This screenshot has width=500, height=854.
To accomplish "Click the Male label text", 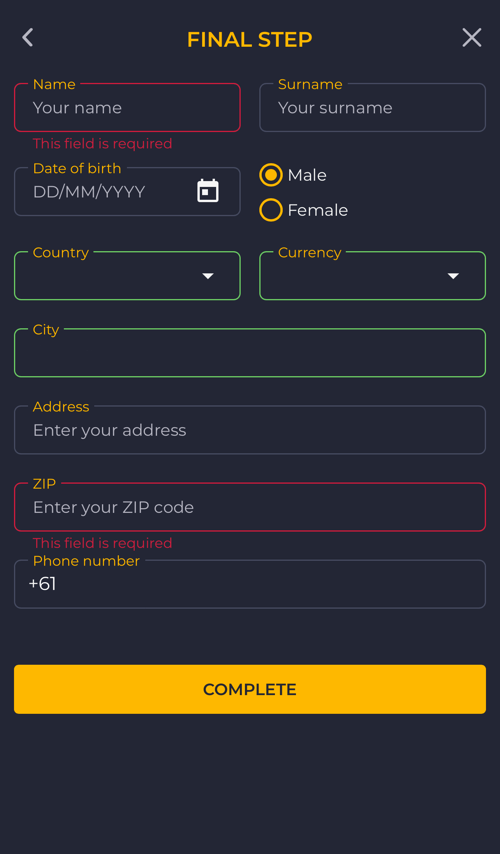I will tap(307, 175).
